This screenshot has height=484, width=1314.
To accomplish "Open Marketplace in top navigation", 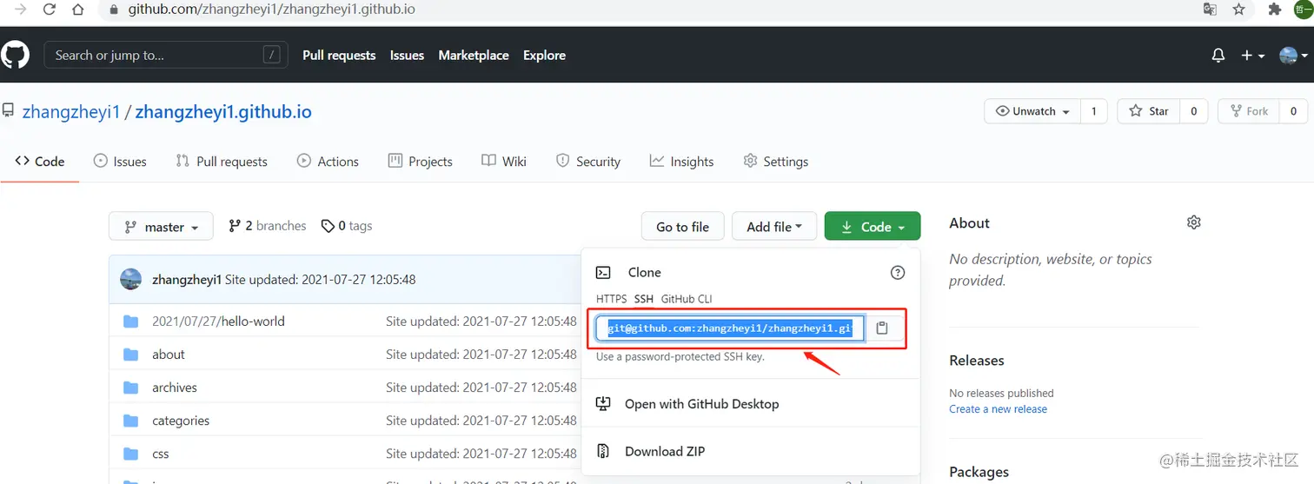I will click(x=474, y=55).
